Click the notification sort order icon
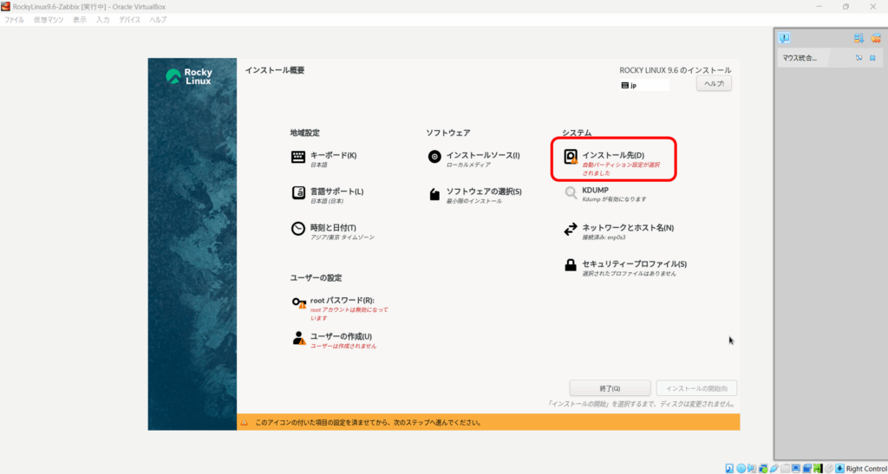This screenshot has width=888, height=474. tap(859, 38)
